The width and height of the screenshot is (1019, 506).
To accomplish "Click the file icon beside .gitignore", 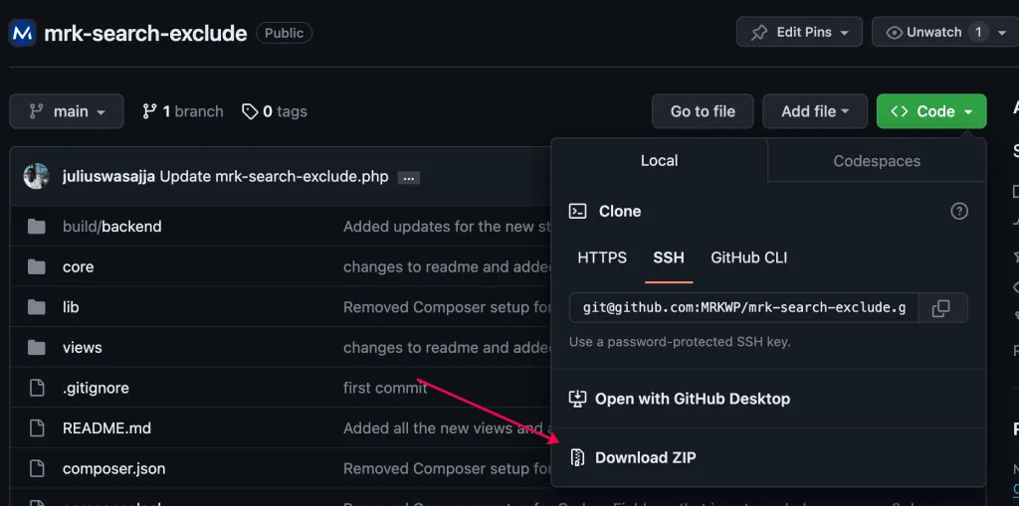I will click(37, 388).
